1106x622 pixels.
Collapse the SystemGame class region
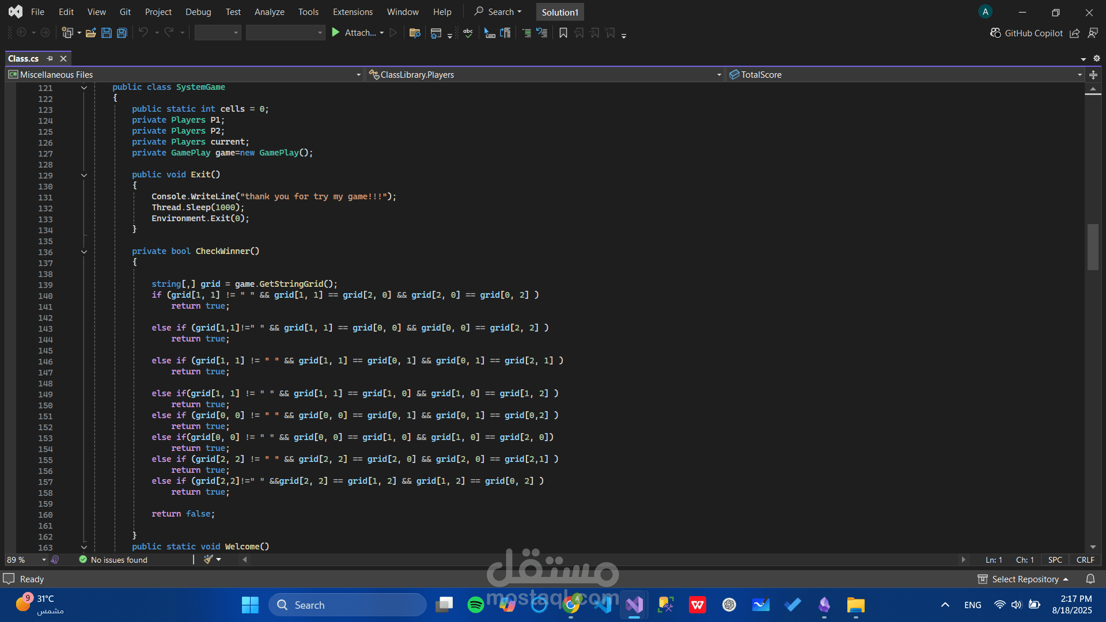point(84,88)
